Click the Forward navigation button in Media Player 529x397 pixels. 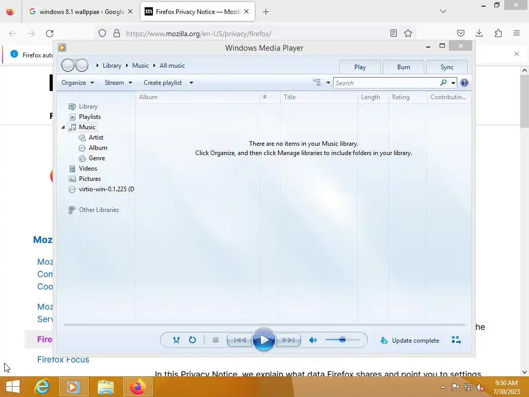[82, 65]
